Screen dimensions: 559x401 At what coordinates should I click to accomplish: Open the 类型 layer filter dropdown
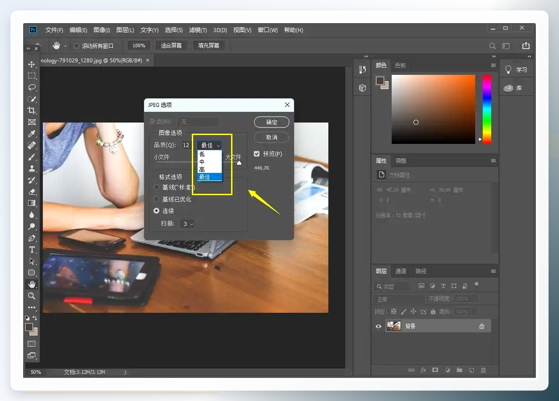(x=392, y=286)
